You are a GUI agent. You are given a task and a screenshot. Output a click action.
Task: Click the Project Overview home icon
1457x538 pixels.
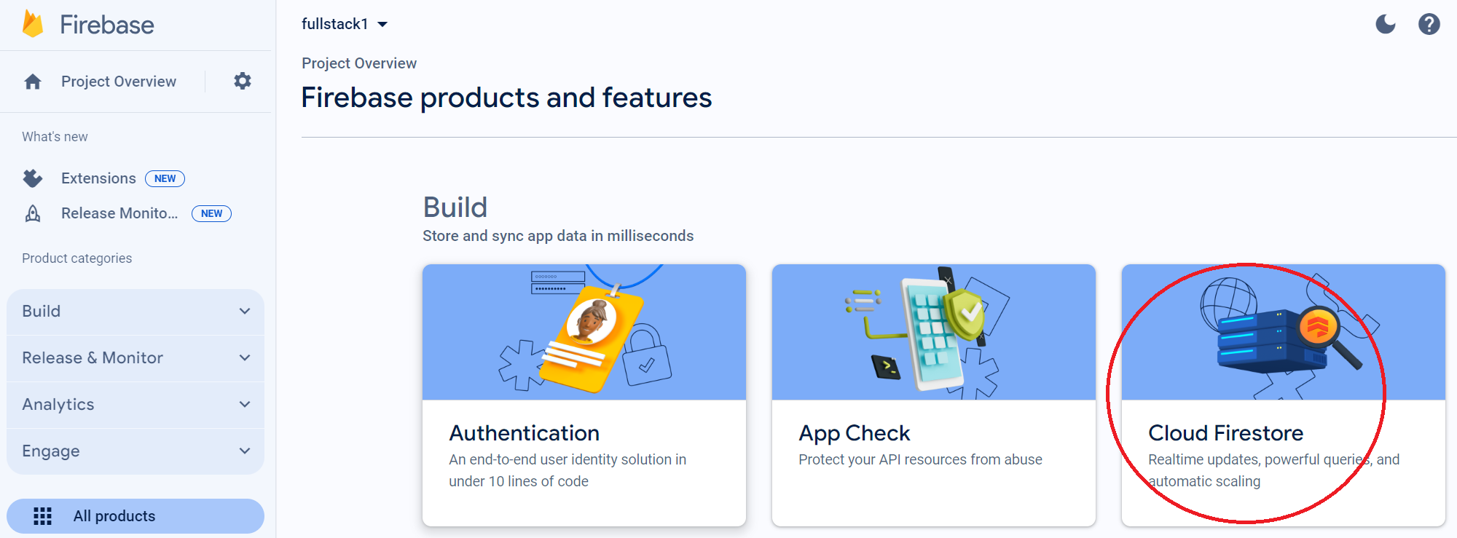33,81
